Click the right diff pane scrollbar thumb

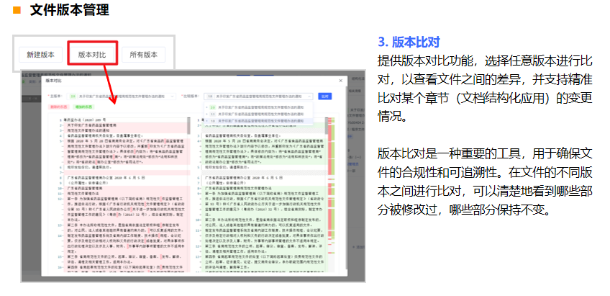click(x=325, y=125)
